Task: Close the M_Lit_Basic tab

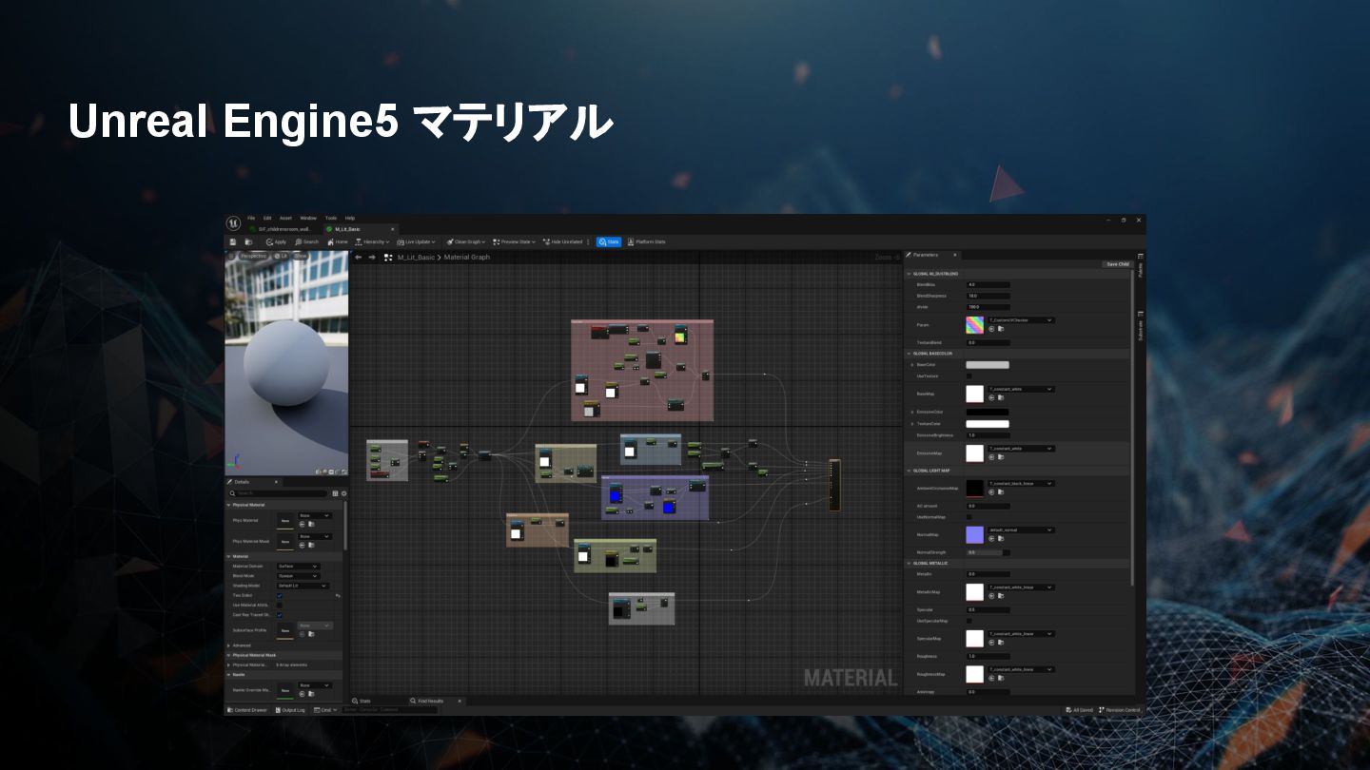Action: (392, 229)
